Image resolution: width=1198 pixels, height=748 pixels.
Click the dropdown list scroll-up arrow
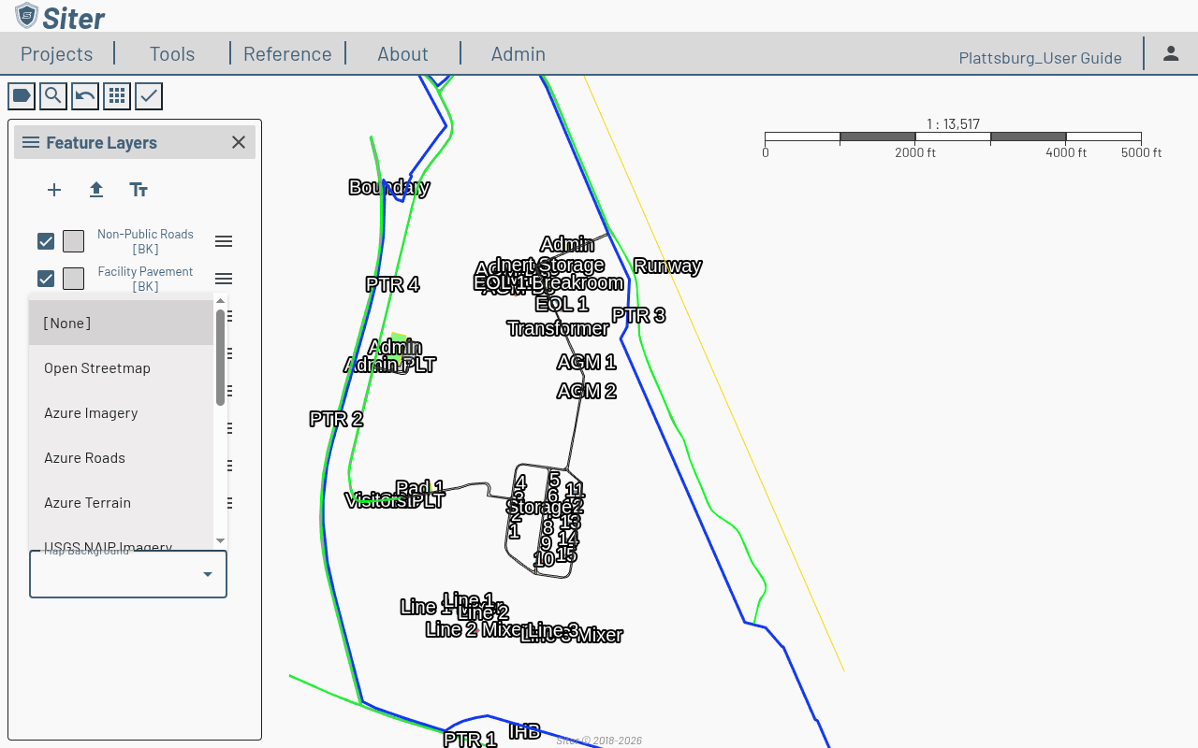point(221,301)
